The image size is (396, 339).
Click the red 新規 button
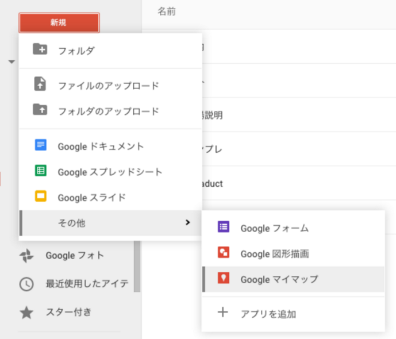(x=59, y=23)
